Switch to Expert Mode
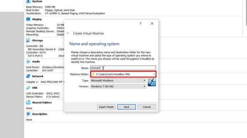This screenshot has height=138, width=247. pos(106,107)
